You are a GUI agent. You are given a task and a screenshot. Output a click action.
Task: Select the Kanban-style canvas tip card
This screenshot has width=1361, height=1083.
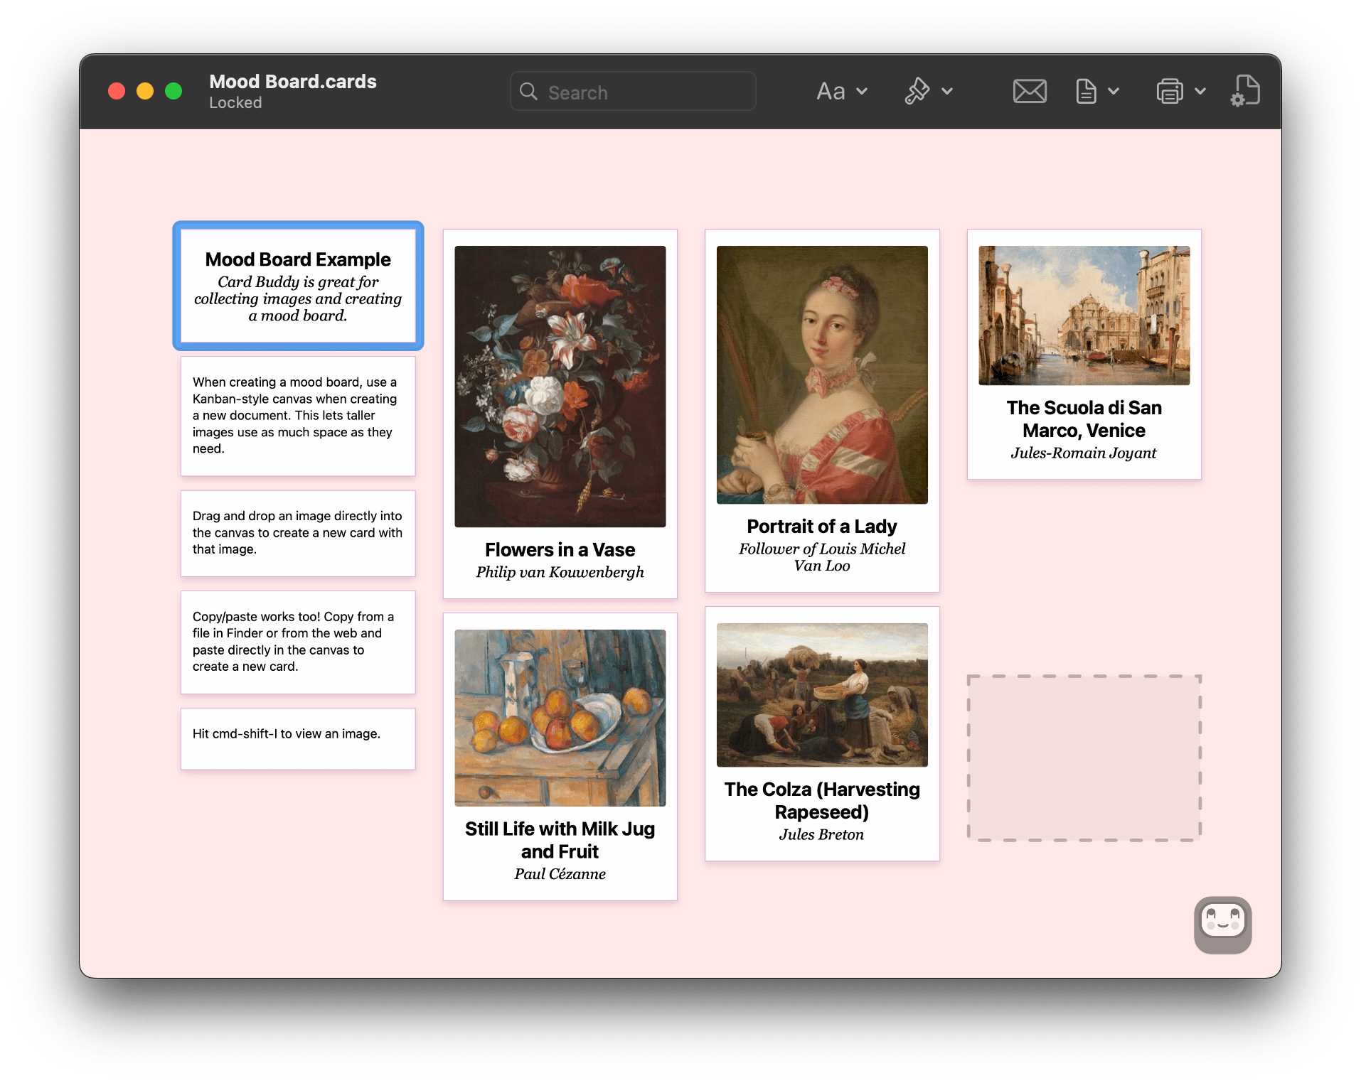[298, 416]
